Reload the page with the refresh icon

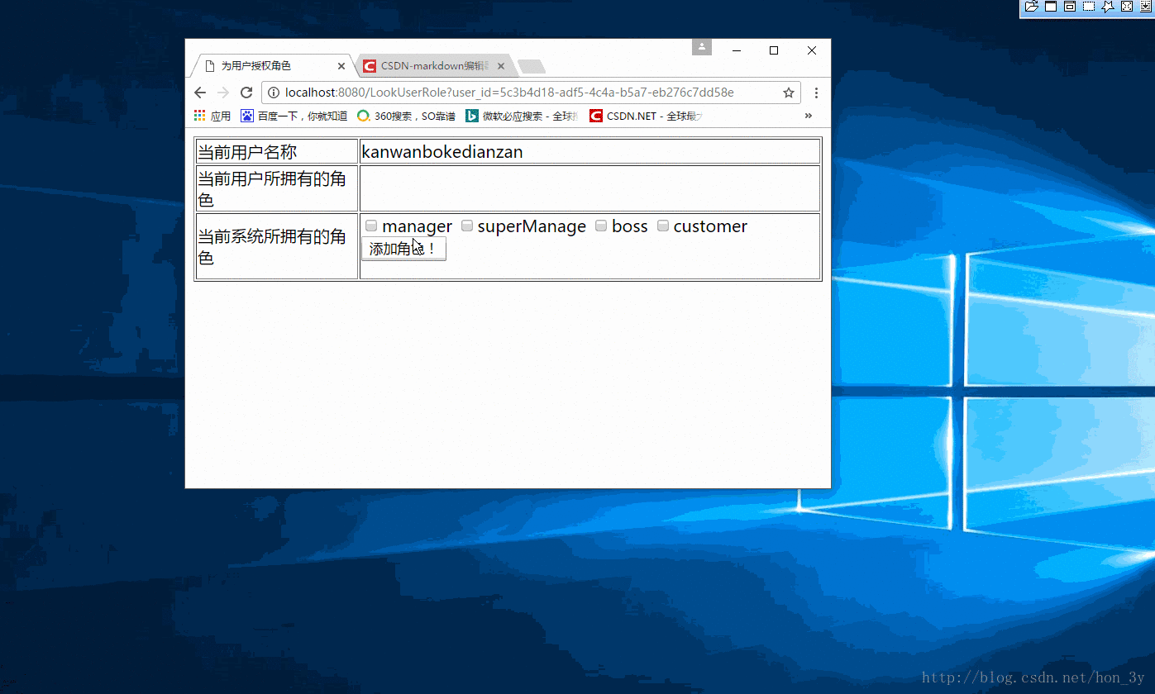[x=246, y=93]
